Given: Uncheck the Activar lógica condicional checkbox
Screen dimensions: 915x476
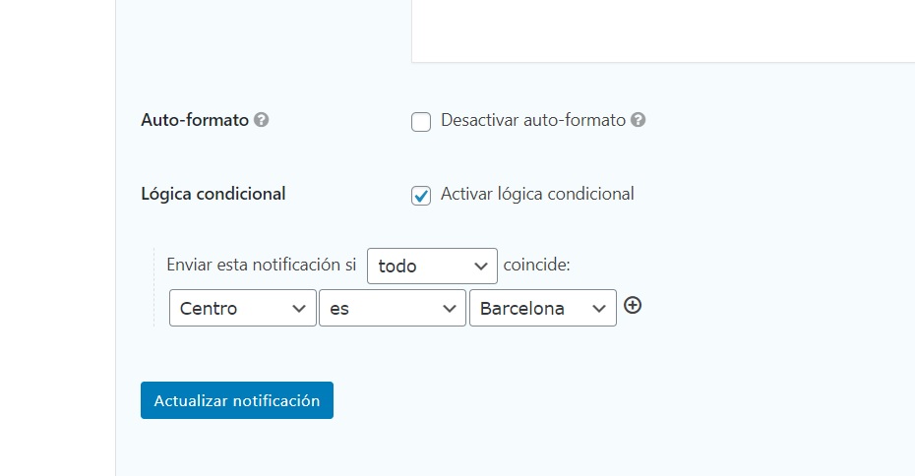Looking at the screenshot, I should click(421, 196).
